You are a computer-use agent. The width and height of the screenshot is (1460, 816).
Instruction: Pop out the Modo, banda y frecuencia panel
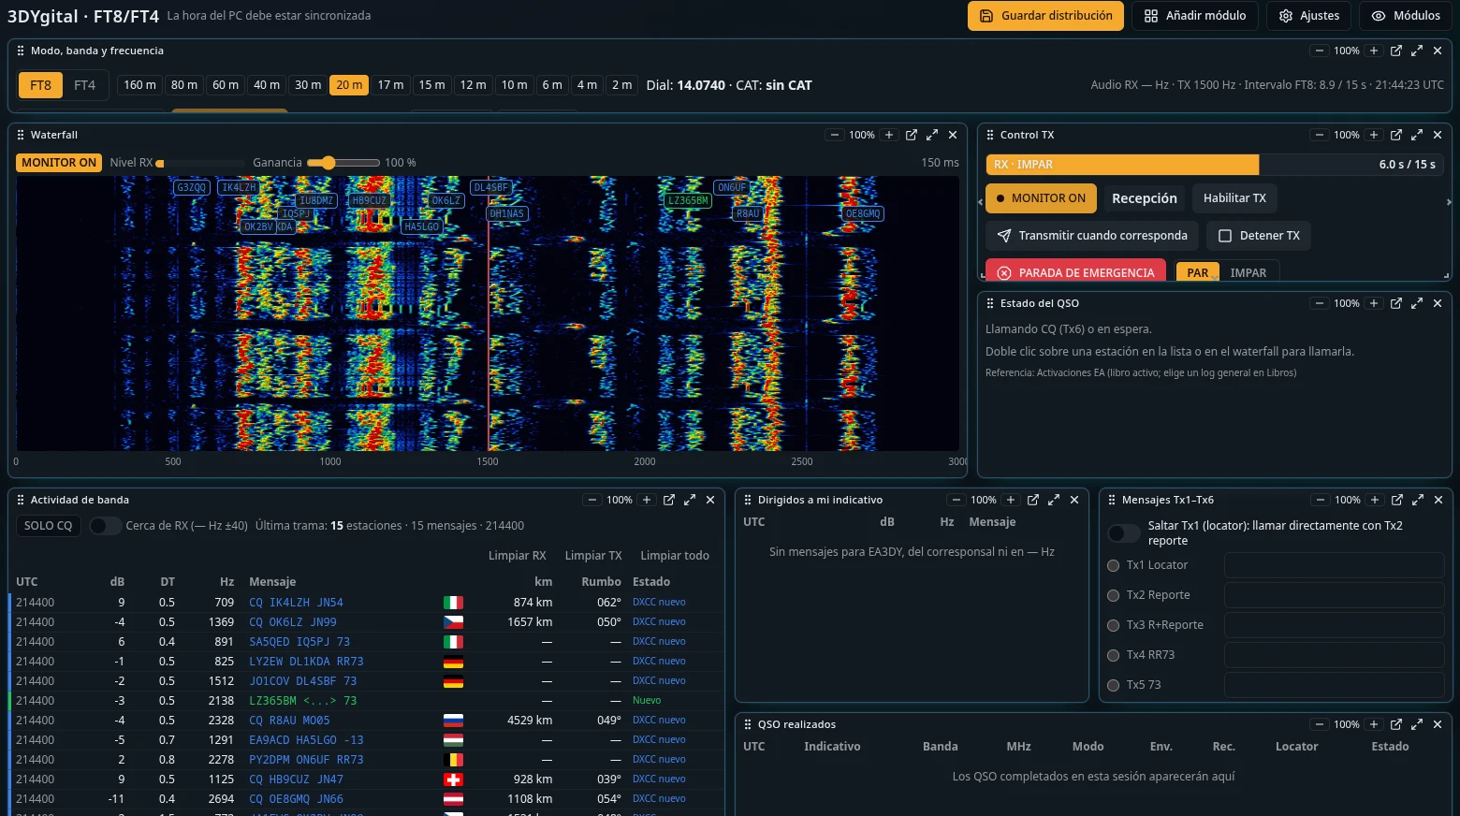point(1396,51)
